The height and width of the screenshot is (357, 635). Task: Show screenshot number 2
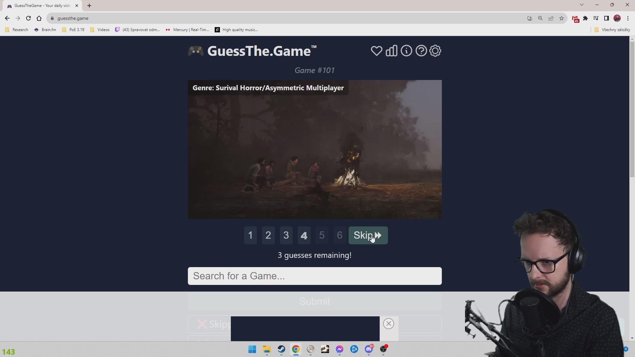coord(268,235)
